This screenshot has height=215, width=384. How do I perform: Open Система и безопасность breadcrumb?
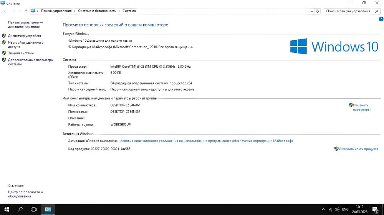tap(97, 11)
